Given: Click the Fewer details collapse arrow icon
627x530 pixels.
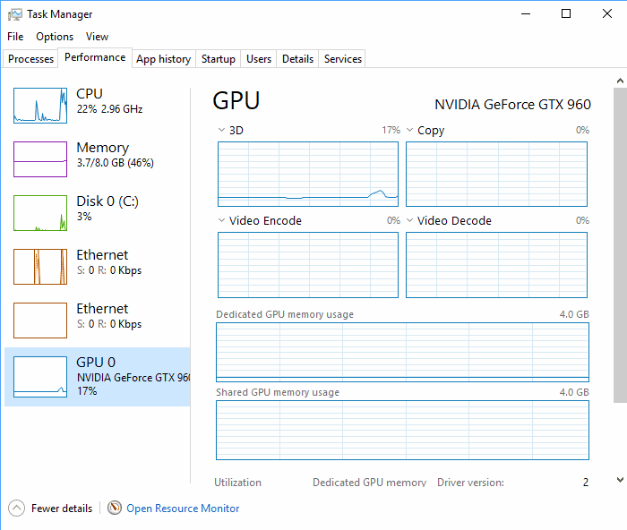Looking at the screenshot, I should click(17, 508).
